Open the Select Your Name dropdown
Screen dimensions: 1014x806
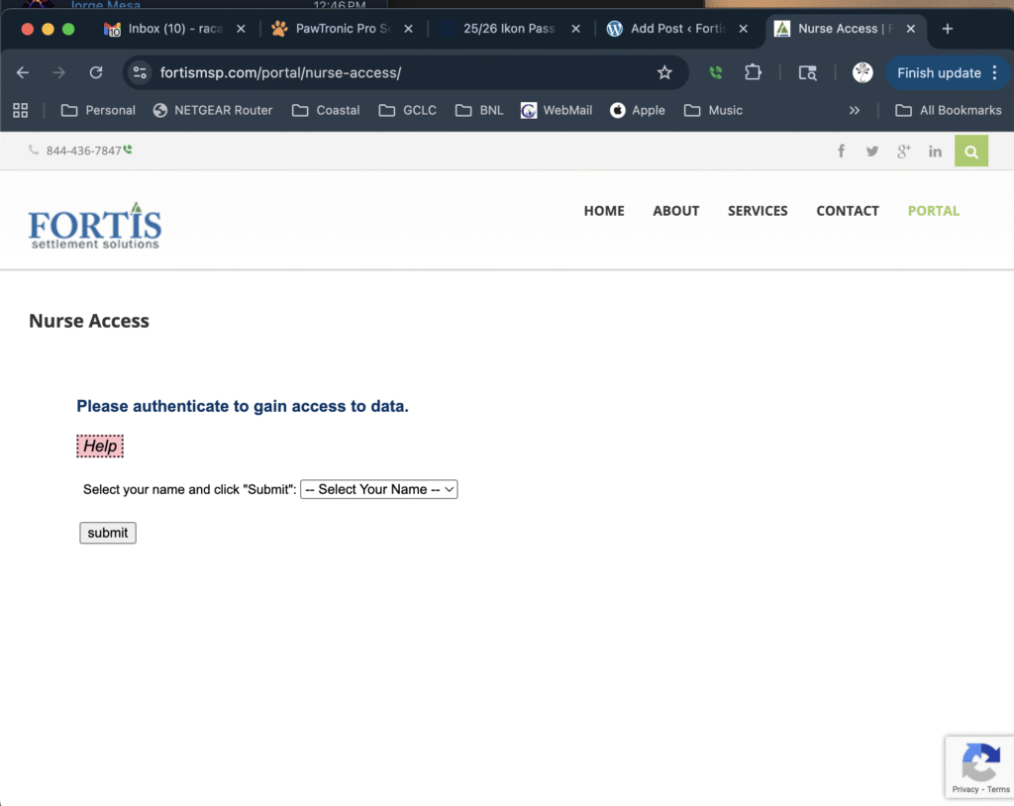tap(378, 489)
